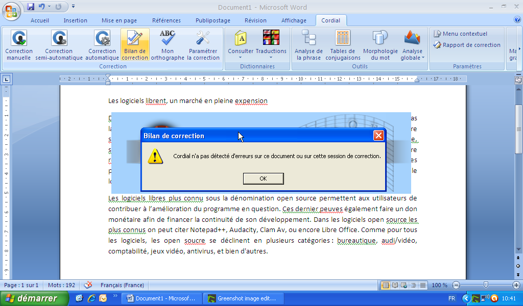523x306 pixels.
Task: Open the Insertion tab
Action: [x=76, y=20]
